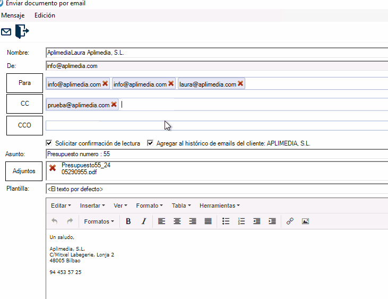Open the Mensaje menu
The image size is (388, 299).
13,15
